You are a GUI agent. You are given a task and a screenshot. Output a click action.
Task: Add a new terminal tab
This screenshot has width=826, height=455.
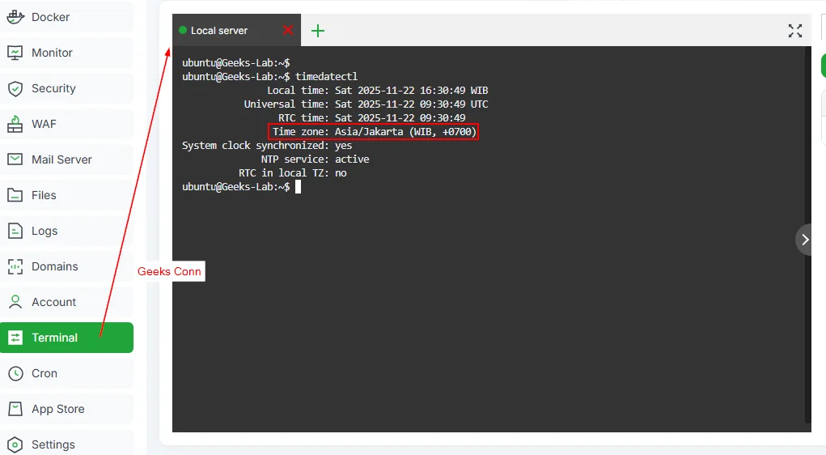[x=318, y=31]
